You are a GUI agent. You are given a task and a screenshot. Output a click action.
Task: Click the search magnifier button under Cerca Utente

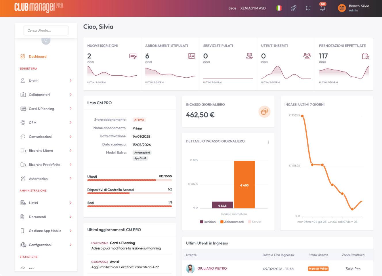[x=46, y=41]
